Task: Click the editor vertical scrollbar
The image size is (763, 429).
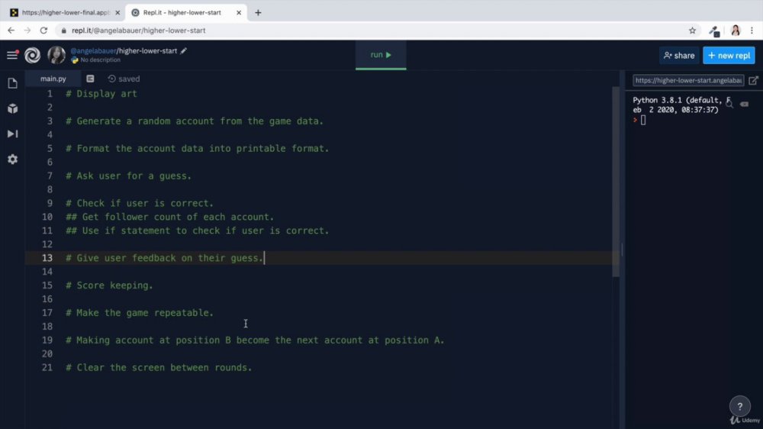Action: pos(616,182)
